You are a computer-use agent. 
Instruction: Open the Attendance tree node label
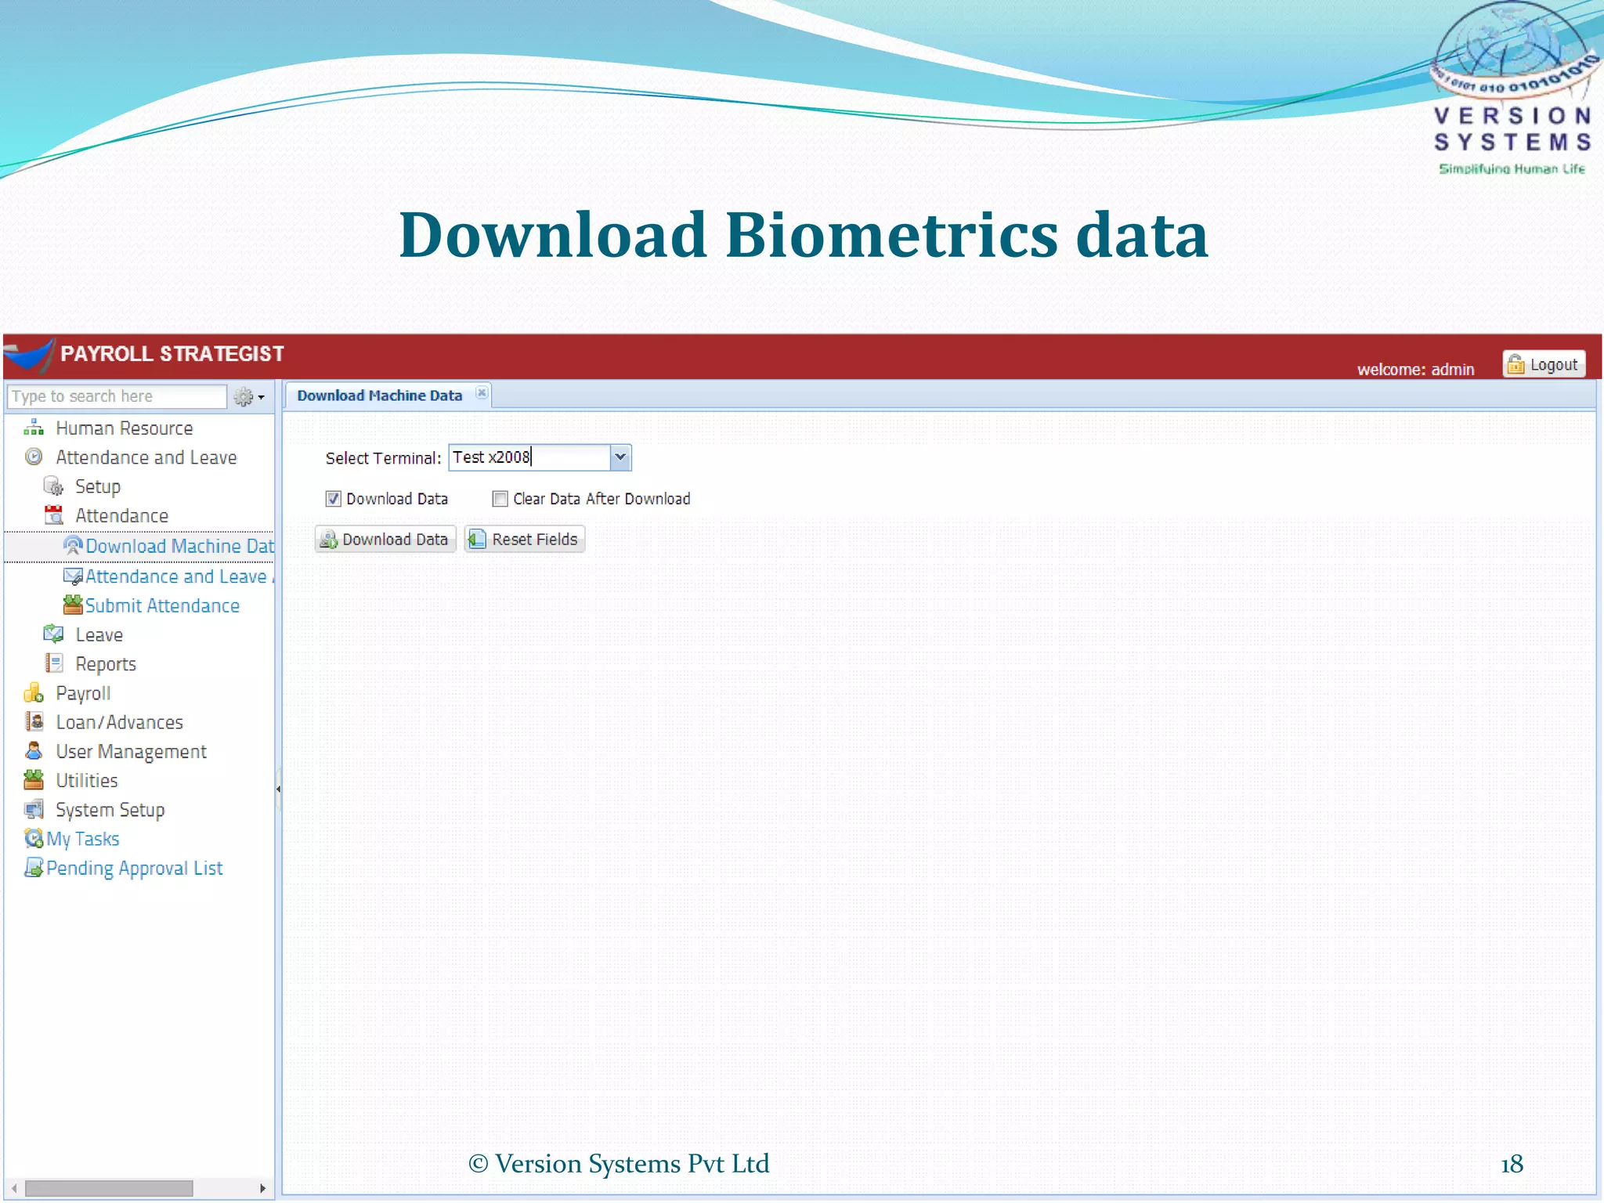tap(122, 516)
